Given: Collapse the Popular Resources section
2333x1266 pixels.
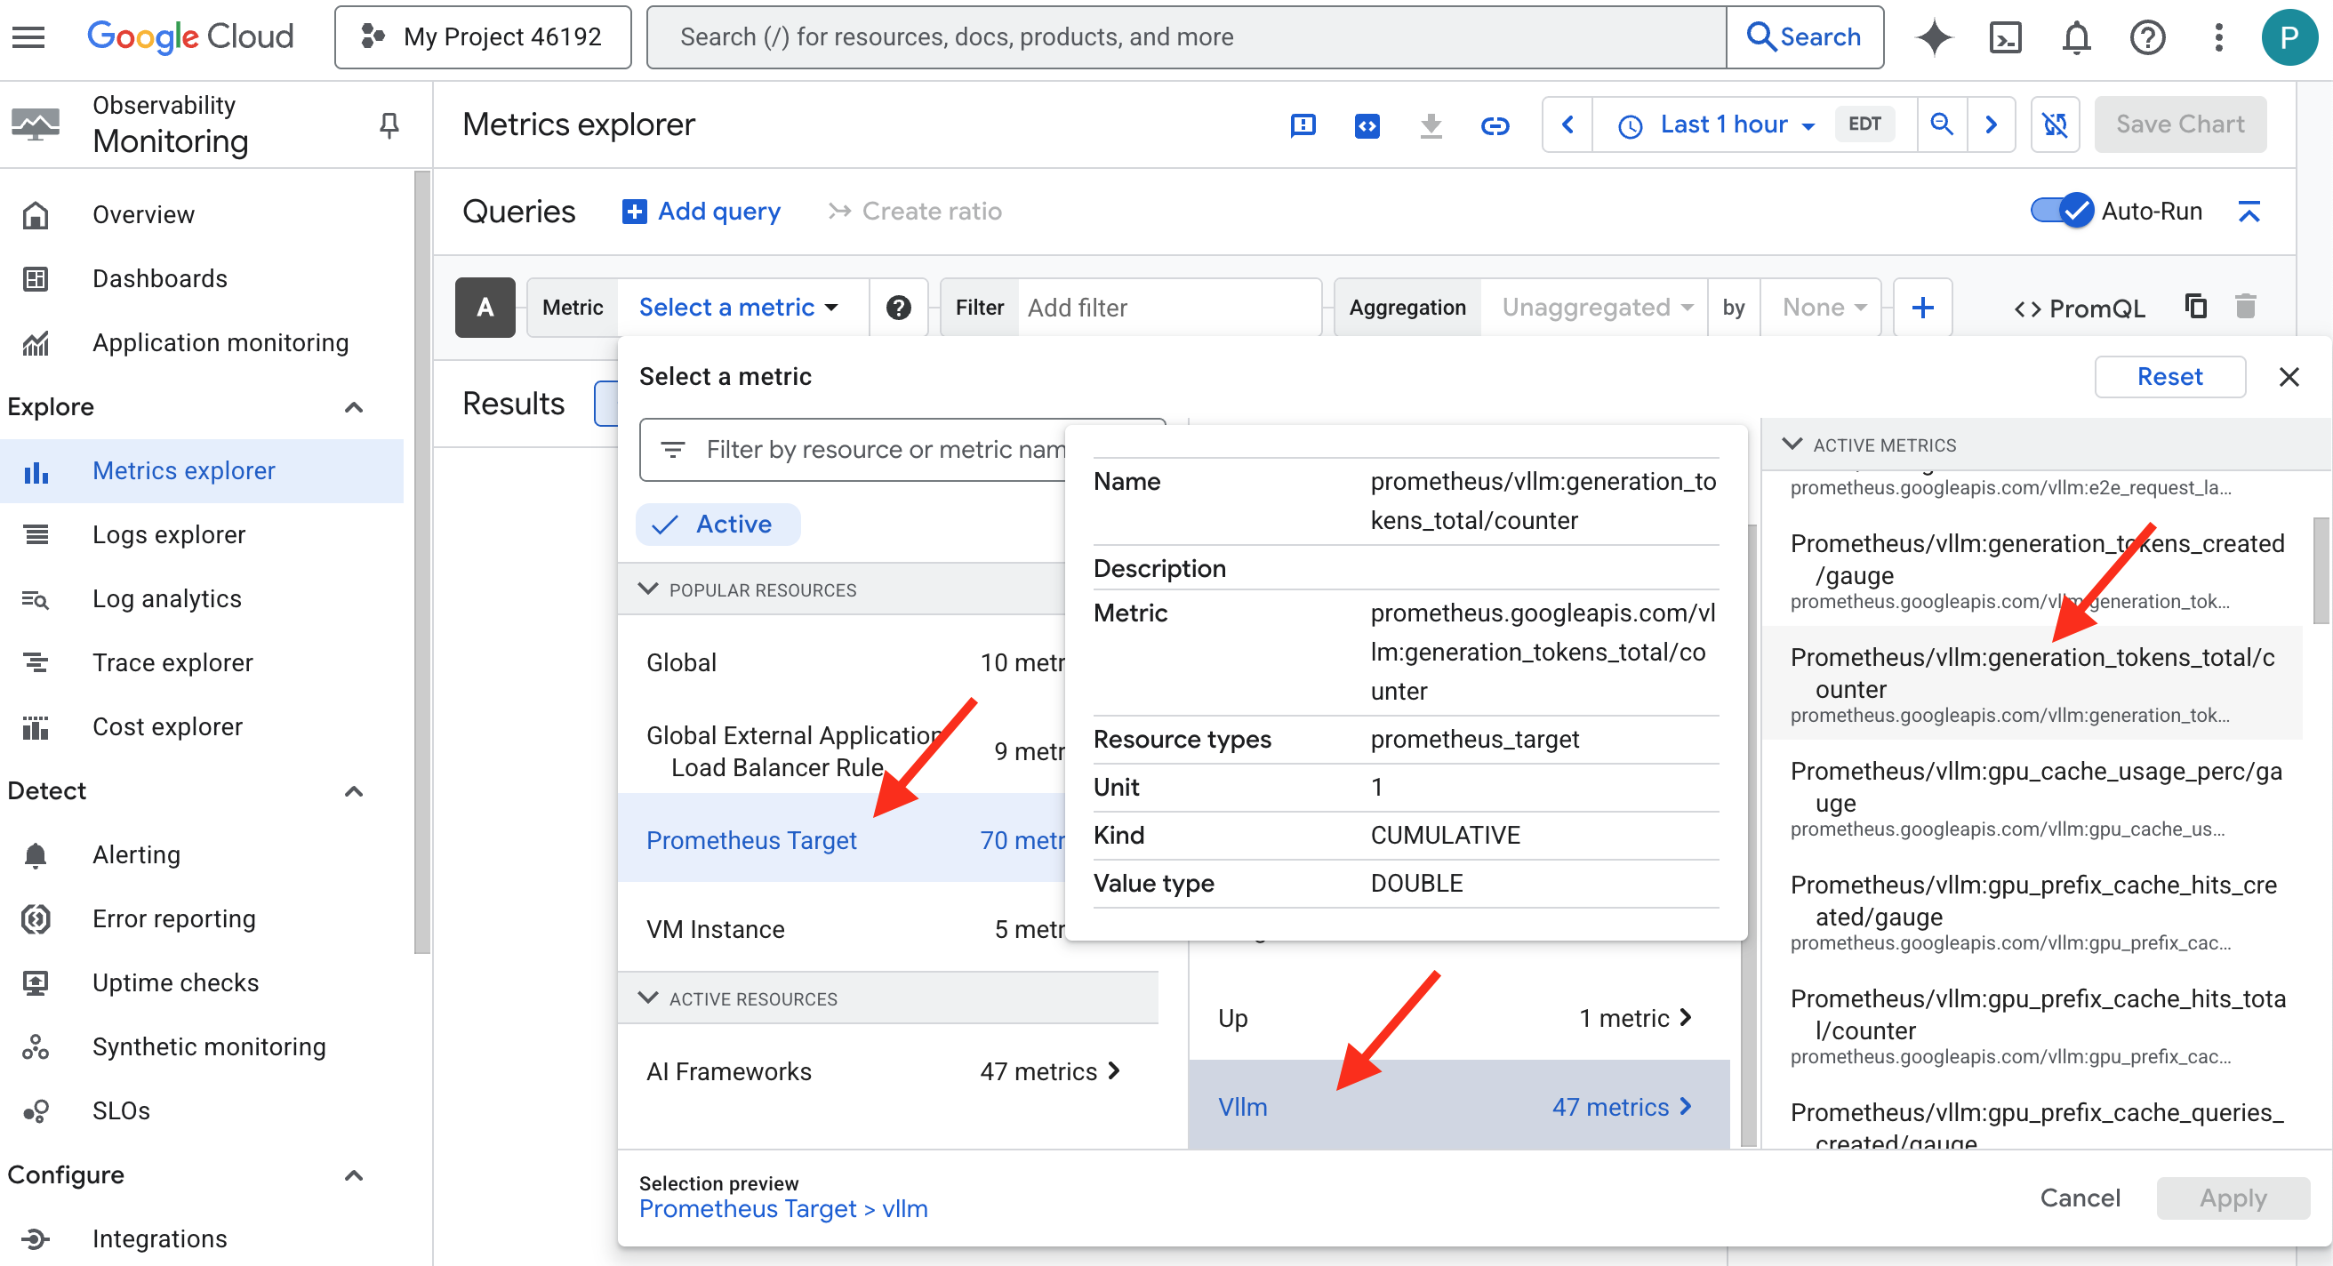Looking at the screenshot, I should coord(648,589).
